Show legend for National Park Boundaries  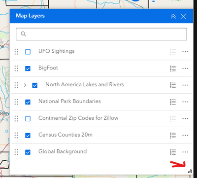(x=173, y=102)
